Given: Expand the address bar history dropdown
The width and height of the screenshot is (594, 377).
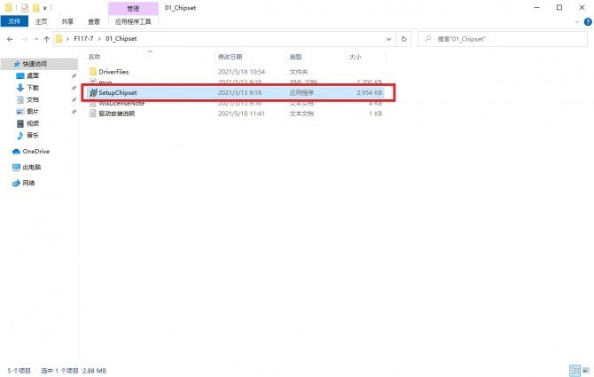Looking at the screenshot, I should [388, 39].
